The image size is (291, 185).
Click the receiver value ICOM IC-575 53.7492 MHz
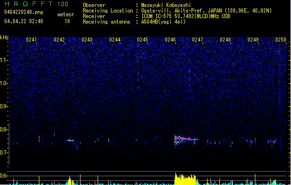click(186, 16)
